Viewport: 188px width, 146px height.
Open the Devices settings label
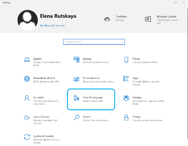point(87,59)
